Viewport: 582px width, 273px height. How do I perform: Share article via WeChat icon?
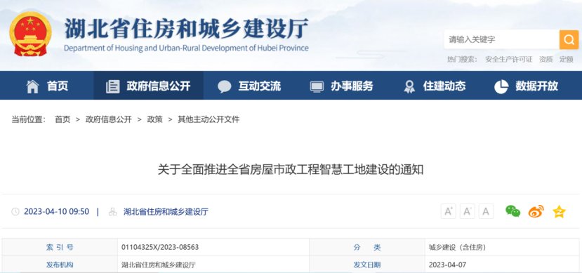513,211
